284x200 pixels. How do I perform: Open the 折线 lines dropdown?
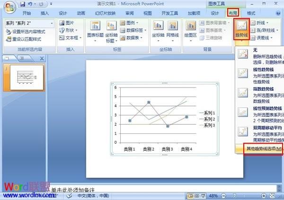point(259,23)
